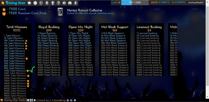The width and height of the screenshot is (209, 102).
Task: Click the Level 46 indicator
Action: tap(116, 2)
